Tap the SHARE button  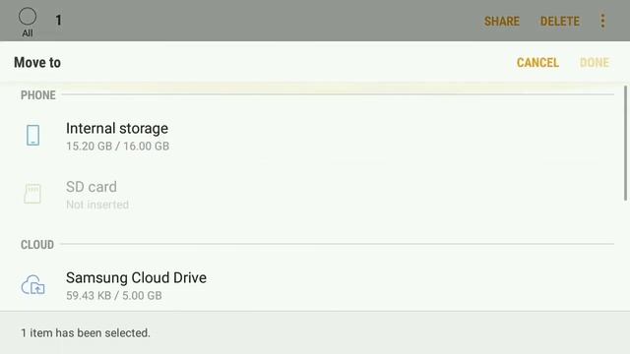[502, 22]
